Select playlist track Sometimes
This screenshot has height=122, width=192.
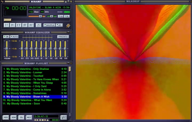click(35, 93)
